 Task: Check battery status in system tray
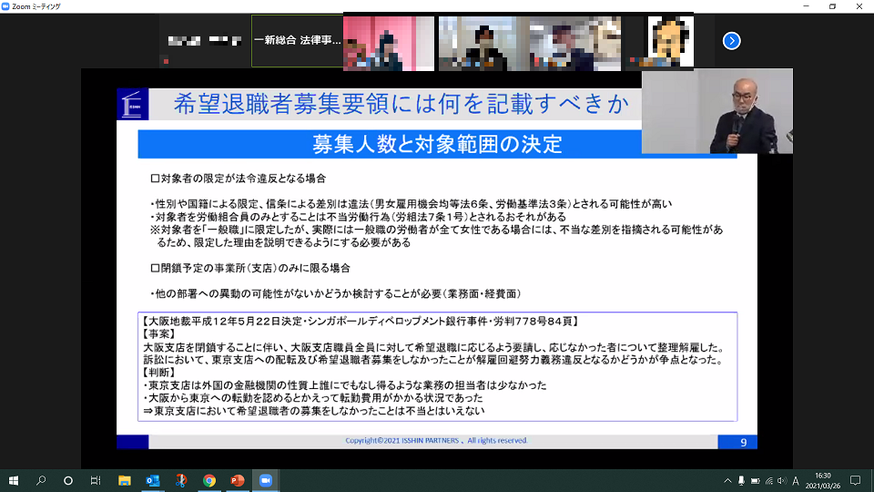click(755, 480)
